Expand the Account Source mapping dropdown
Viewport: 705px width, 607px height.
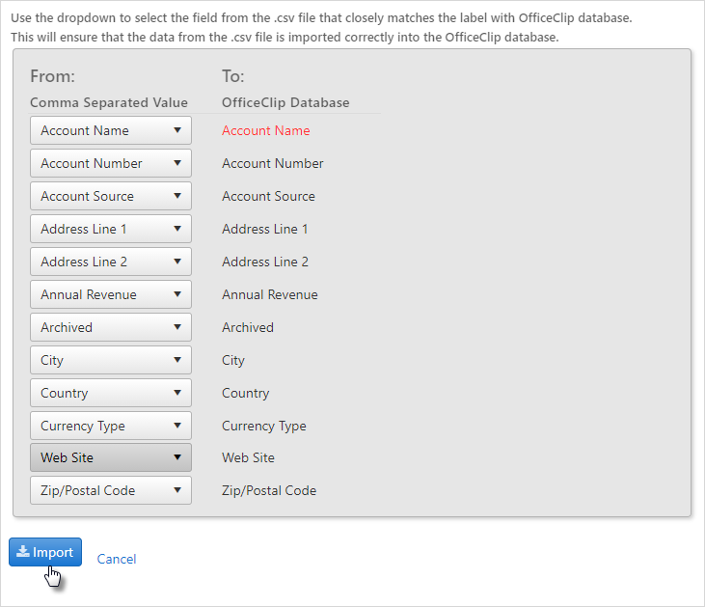point(111,196)
